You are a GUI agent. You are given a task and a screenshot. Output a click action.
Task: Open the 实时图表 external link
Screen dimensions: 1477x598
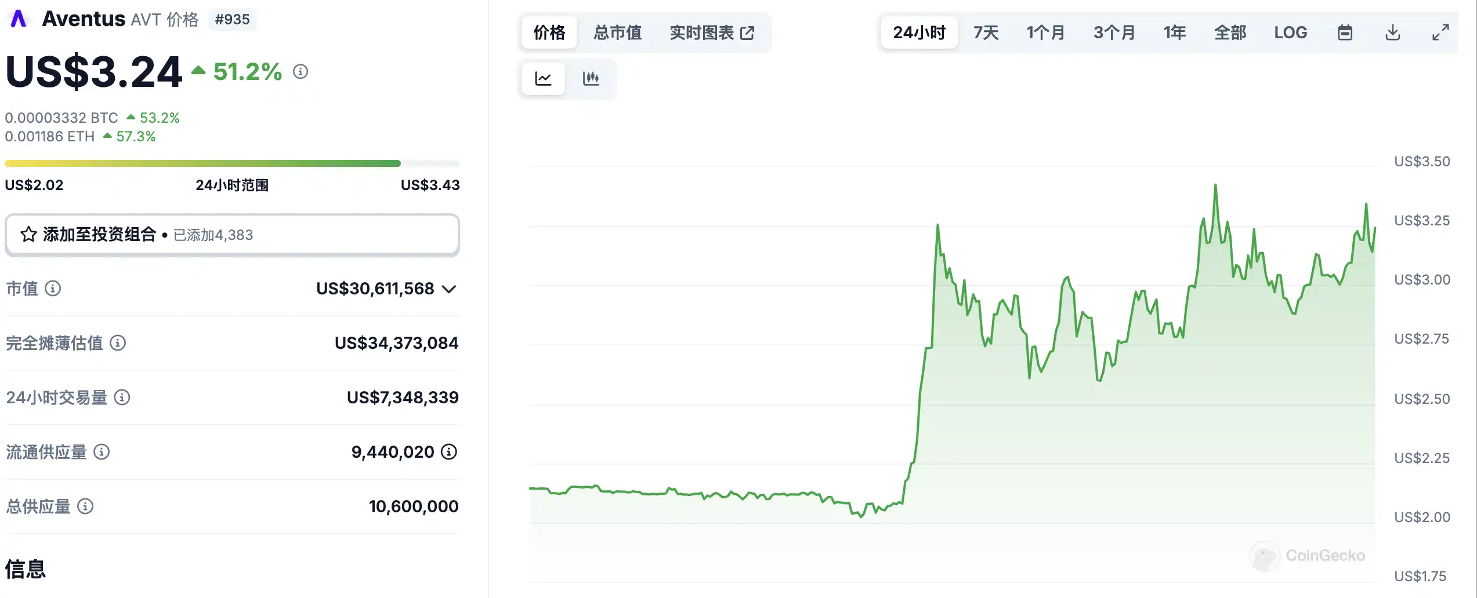pyautogui.click(x=711, y=32)
